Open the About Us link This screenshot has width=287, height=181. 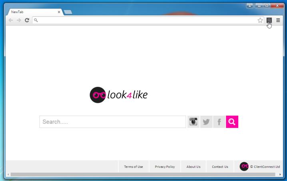[193, 167]
